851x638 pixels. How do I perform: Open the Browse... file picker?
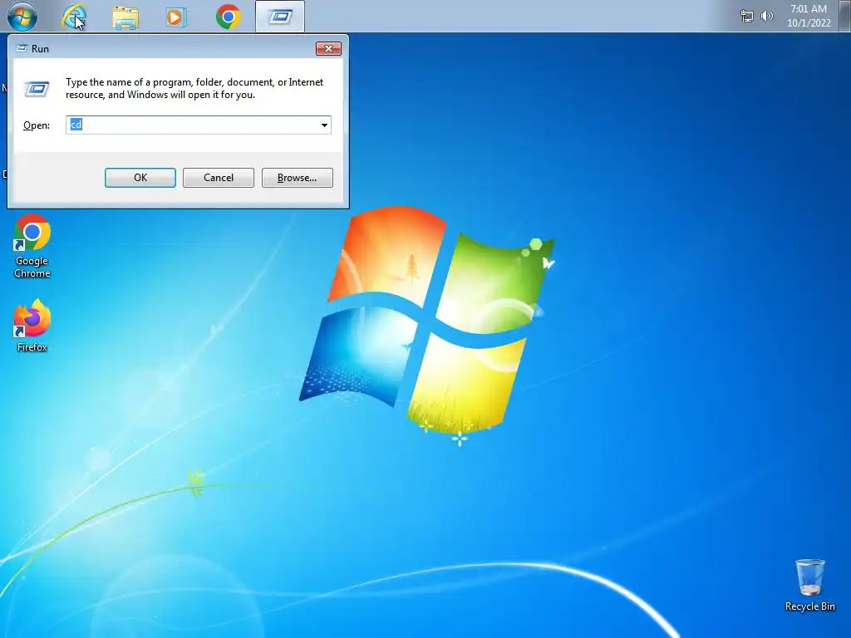point(297,178)
